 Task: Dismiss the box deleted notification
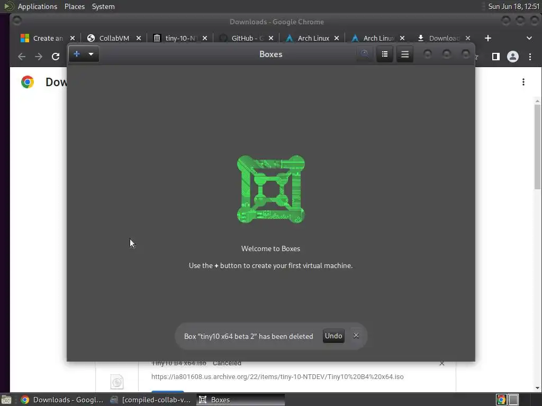coord(356,336)
